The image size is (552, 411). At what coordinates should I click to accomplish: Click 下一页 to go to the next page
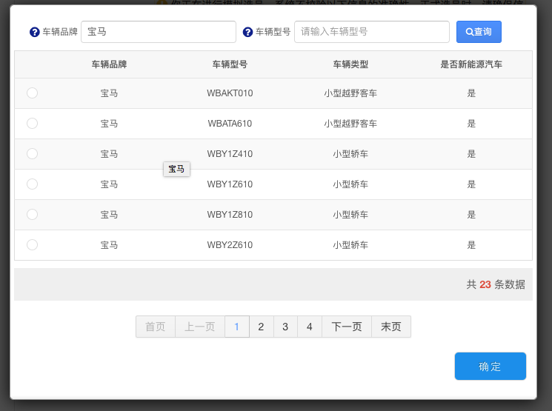[347, 327]
